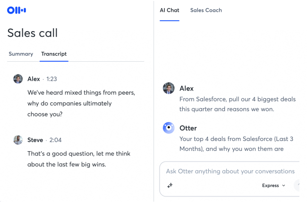
Task: Click Otter's avatar icon in AI Chat
Action: coord(169,128)
